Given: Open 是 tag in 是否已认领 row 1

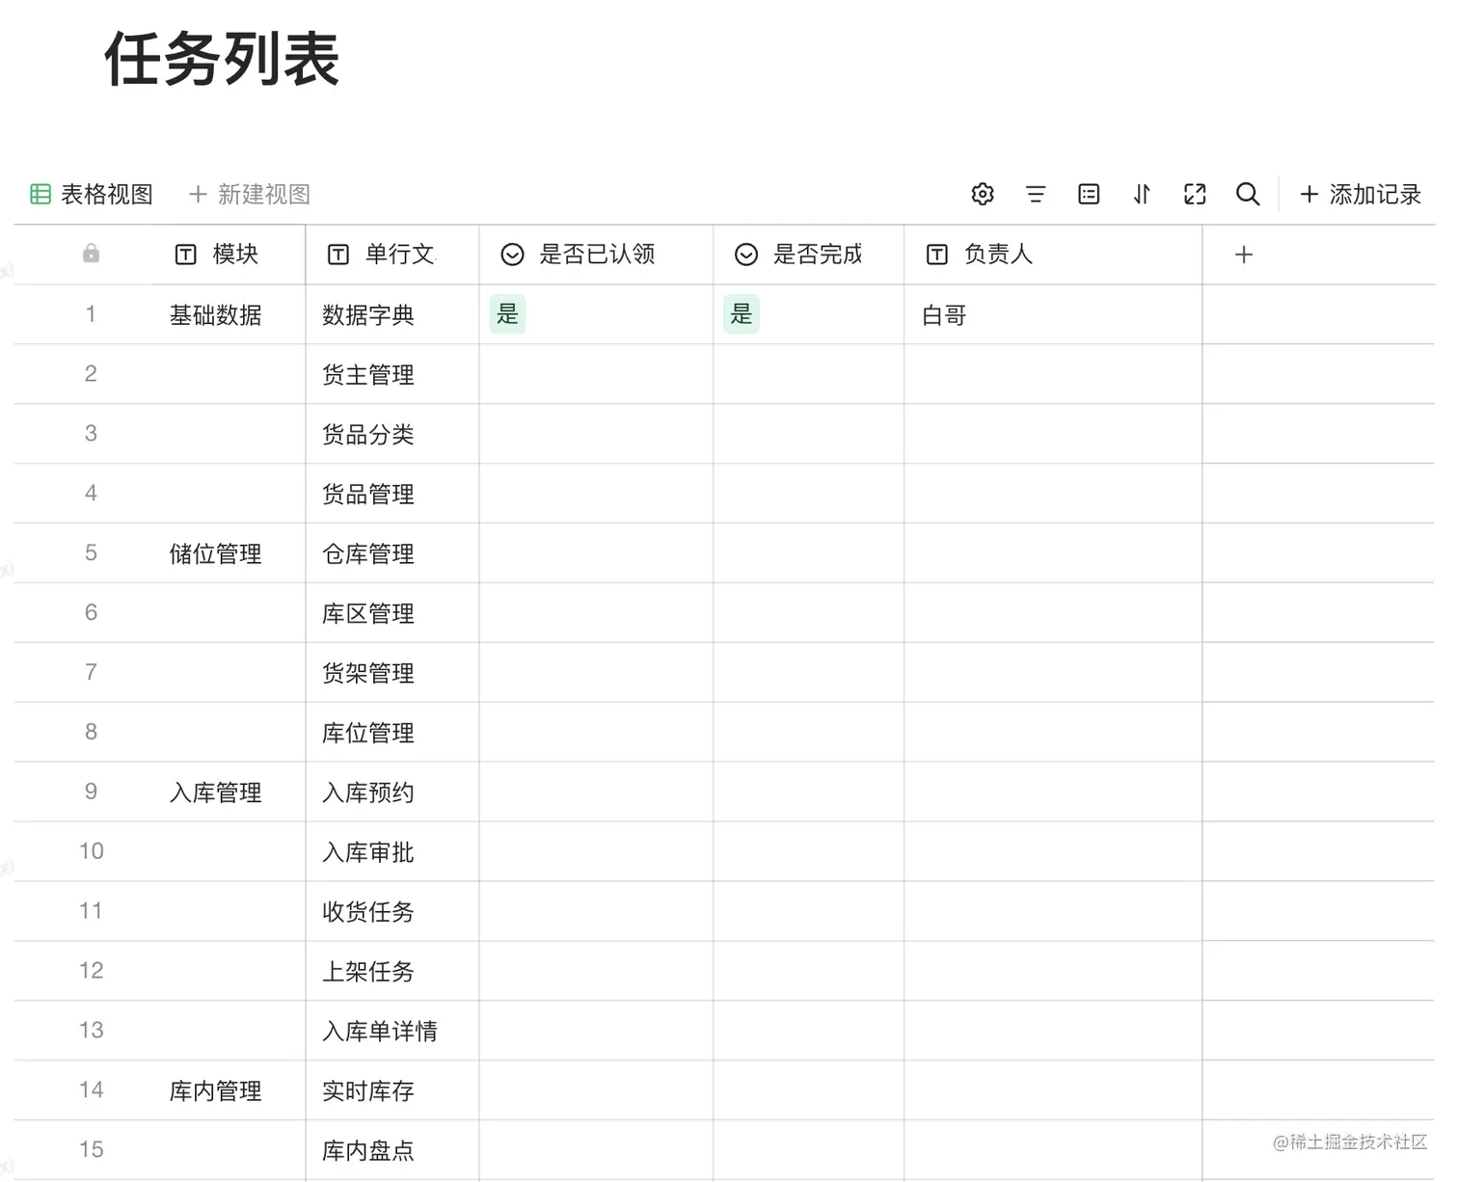Looking at the screenshot, I should coord(507,314).
